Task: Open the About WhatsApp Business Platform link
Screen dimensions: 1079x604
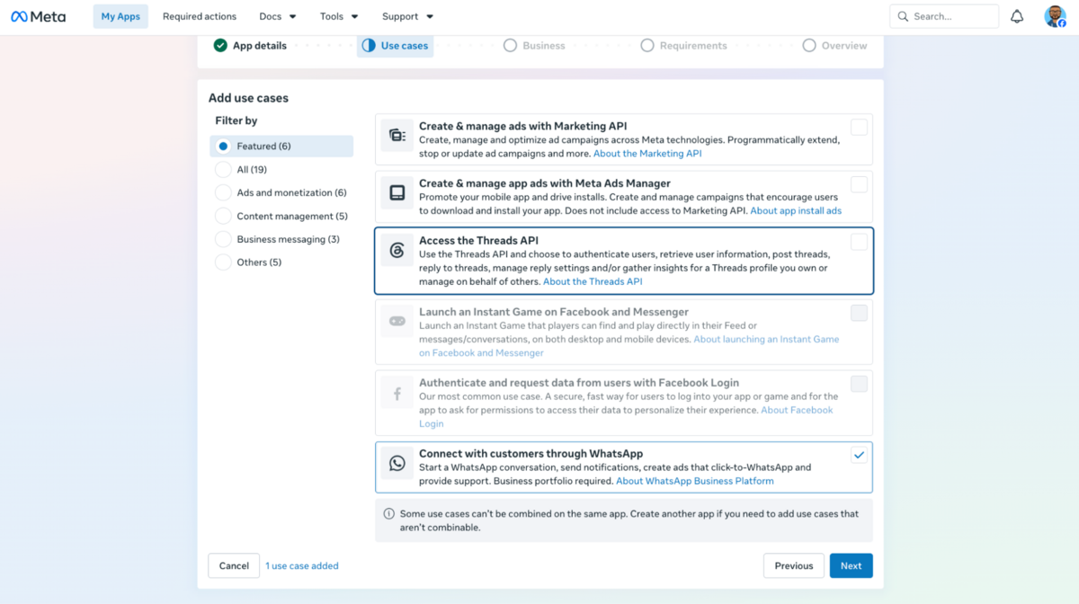Action: tap(695, 481)
